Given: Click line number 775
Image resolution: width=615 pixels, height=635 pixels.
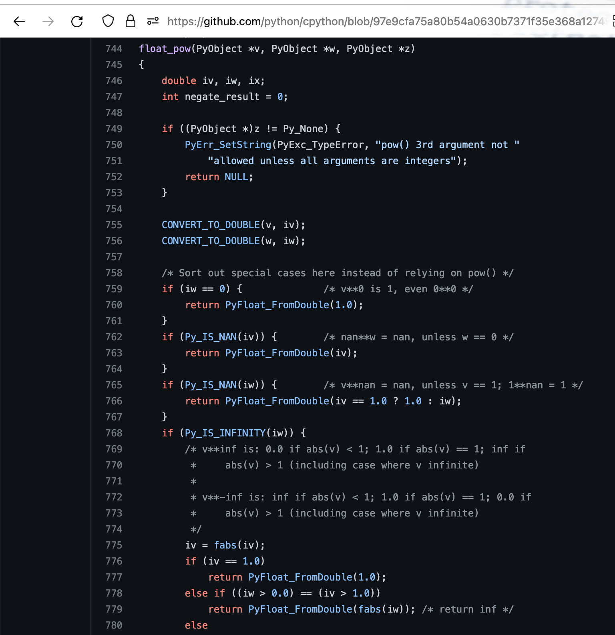Looking at the screenshot, I should [x=114, y=545].
